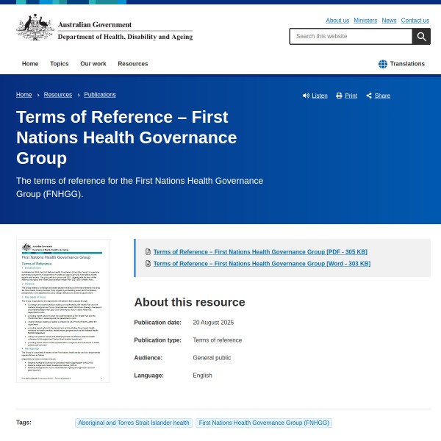Open the Contact us link
441x441 pixels.
coord(415,20)
